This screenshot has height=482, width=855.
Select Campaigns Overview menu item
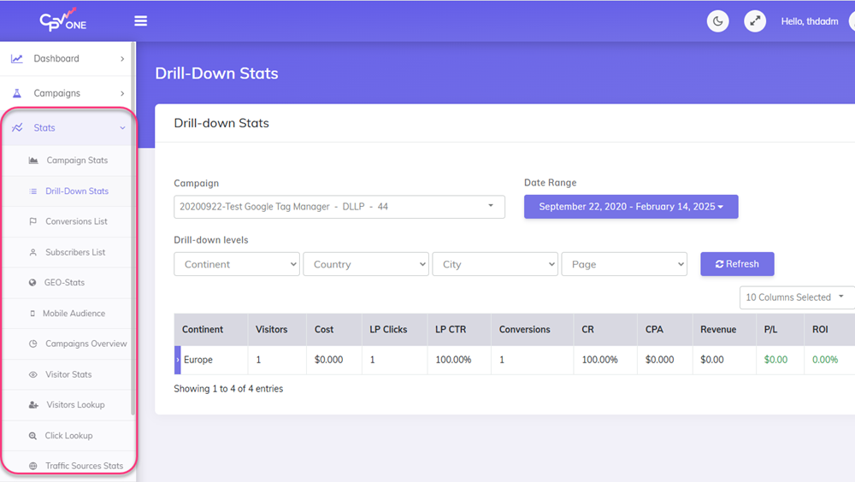[85, 344]
